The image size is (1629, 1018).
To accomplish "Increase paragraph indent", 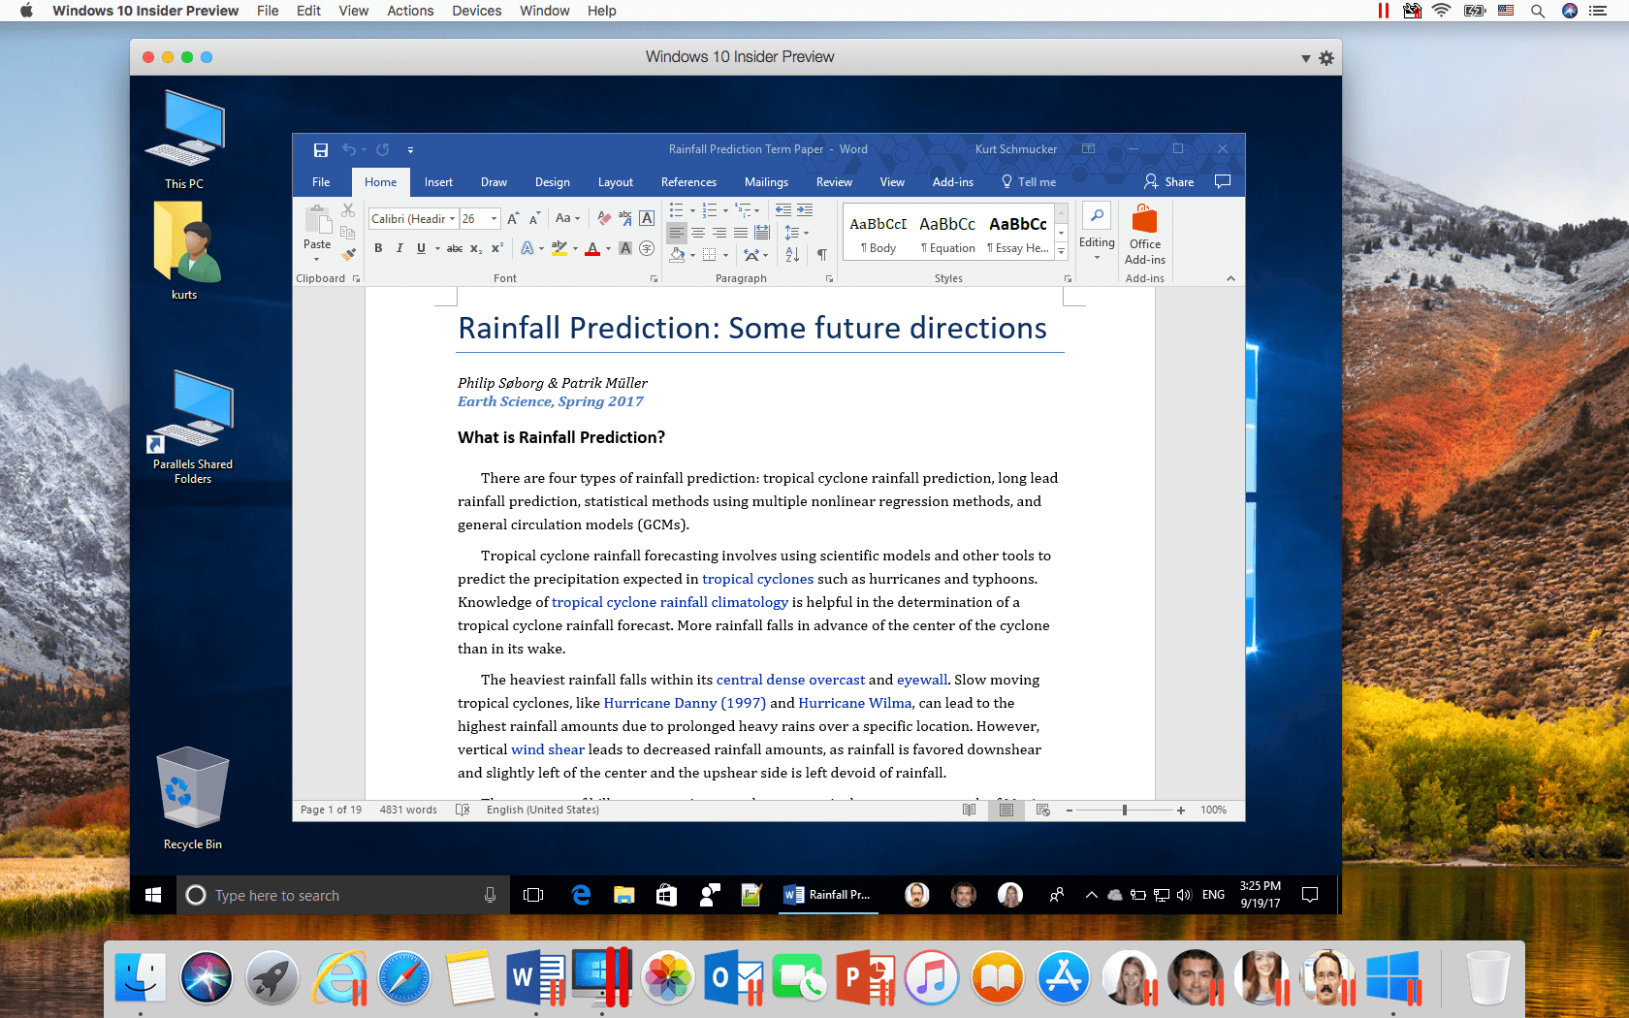I will pos(805,210).
